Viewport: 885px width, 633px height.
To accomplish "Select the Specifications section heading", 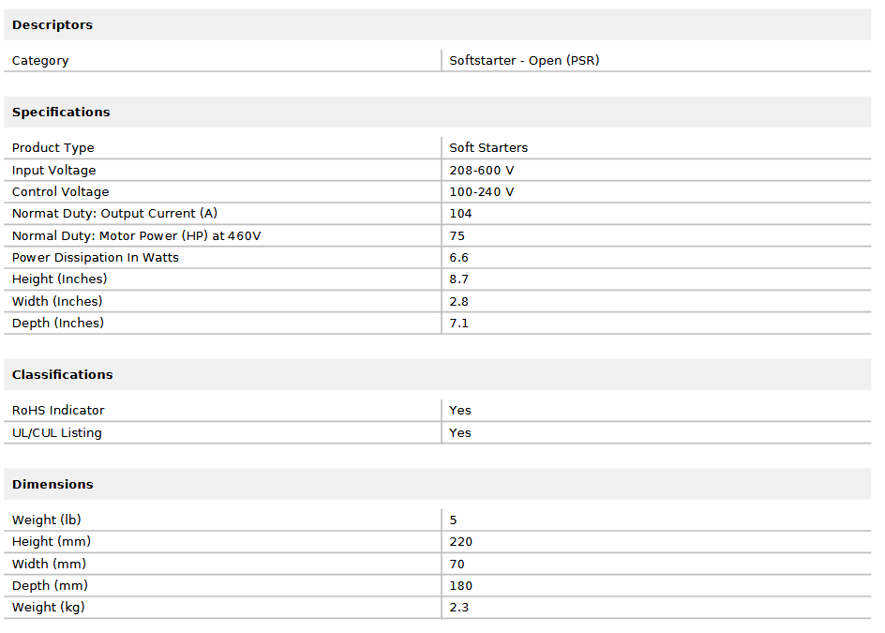I will [x=61, y=112].
